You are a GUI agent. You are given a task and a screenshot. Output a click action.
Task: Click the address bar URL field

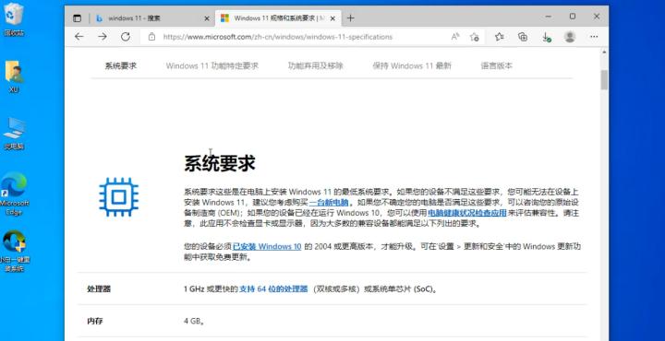click(x=277, y=37)
